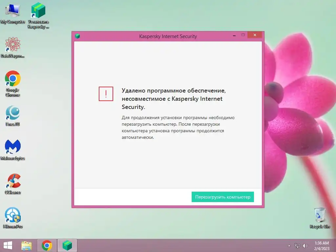Select the Google Chrome desktop icon
Image resolution: width=336 pixels, height=252 pixels.
tap(13, 83)
